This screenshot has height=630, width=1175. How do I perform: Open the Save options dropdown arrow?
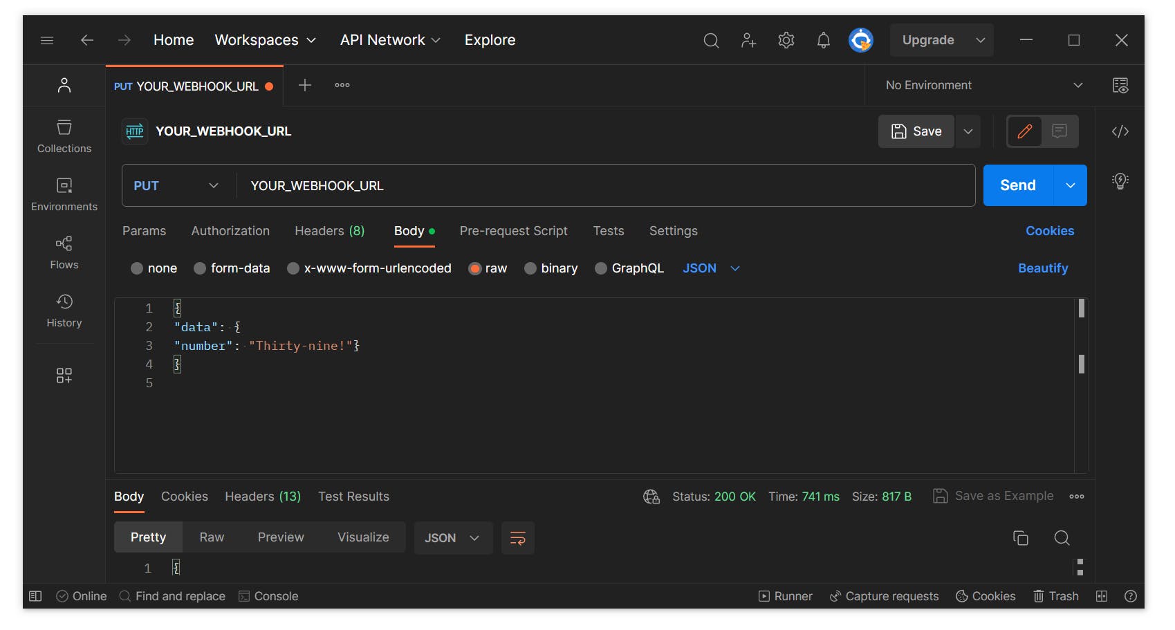pyautogui.click(x=968, y=131)
